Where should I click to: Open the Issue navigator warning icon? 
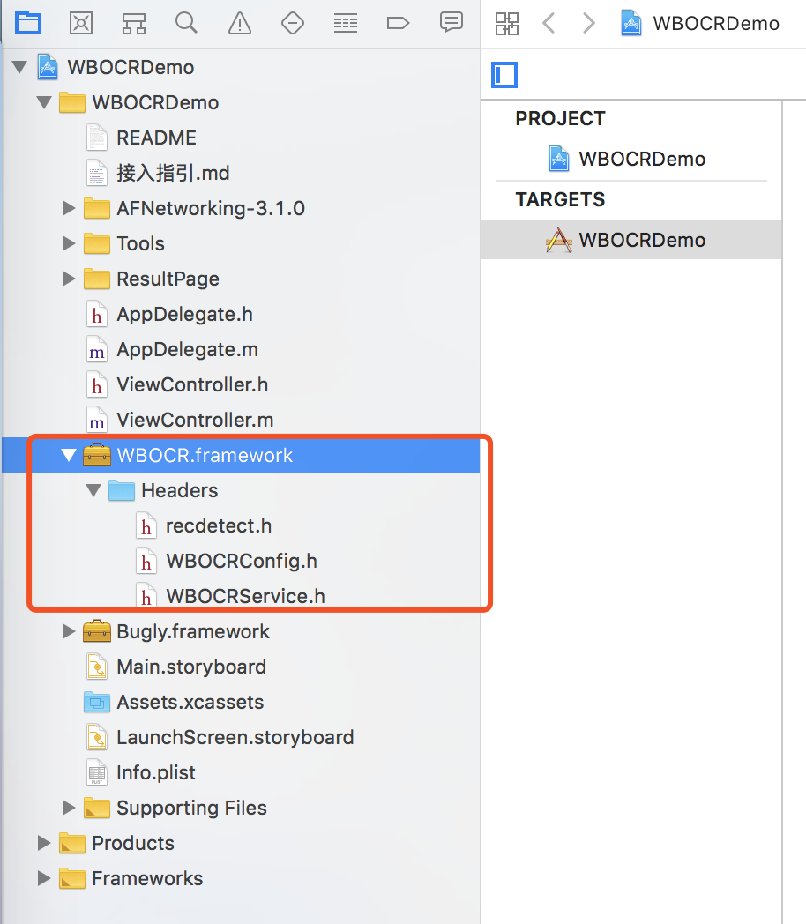tap(240, 23)
